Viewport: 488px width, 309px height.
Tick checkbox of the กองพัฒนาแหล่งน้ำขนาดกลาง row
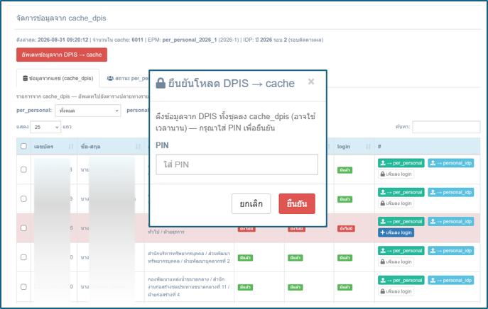pos(23,286)
